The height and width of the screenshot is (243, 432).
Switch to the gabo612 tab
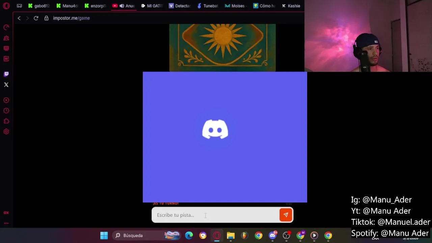click(39, 6)
